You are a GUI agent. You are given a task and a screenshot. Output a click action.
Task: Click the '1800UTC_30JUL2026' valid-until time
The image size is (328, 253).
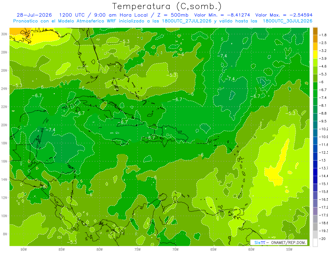coord(287,21)
